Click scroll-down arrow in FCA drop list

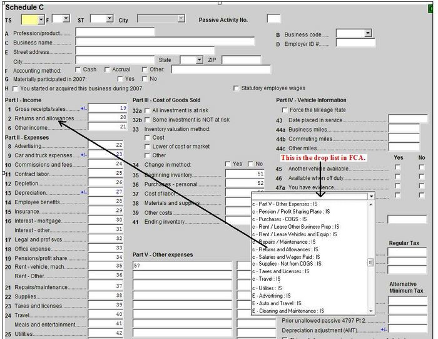tap(370, 311)
